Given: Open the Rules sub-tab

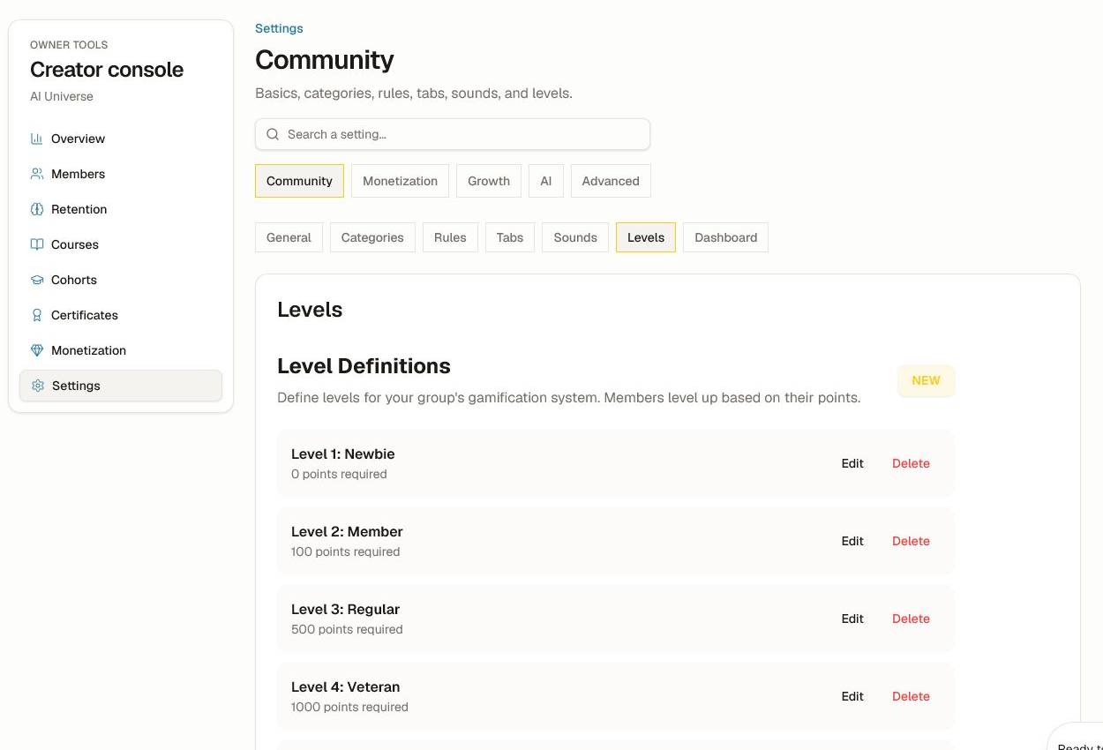Looking at the screenshot, I should pos(450,237).
